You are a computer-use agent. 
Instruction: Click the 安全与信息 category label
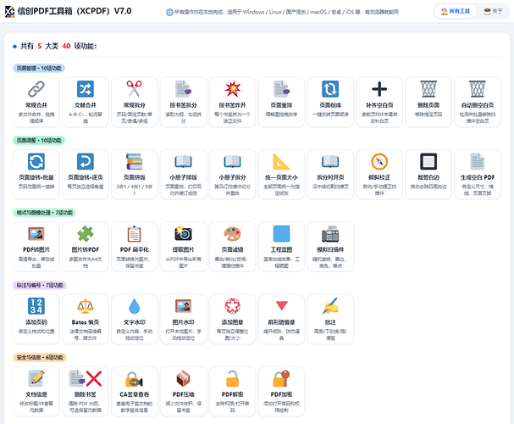(40, 357)
